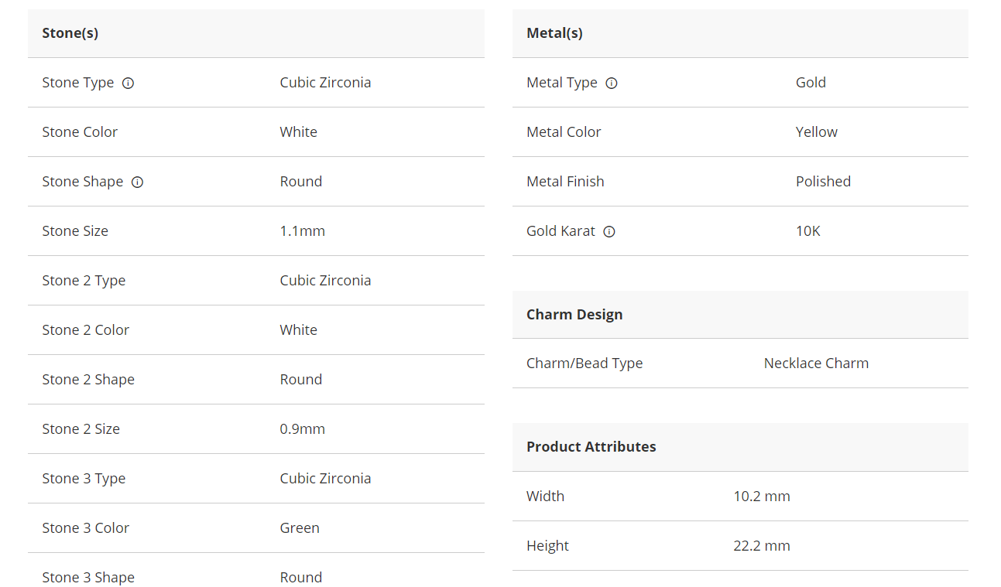Select the Charm/Bead Type label

click(584, 363)
